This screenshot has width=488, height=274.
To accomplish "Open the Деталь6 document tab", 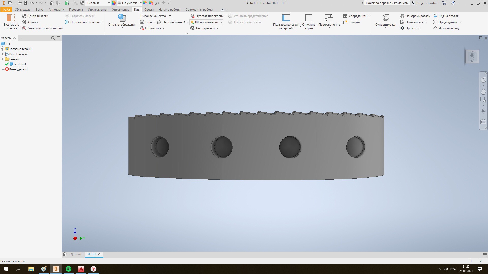I will pos(76,254).
